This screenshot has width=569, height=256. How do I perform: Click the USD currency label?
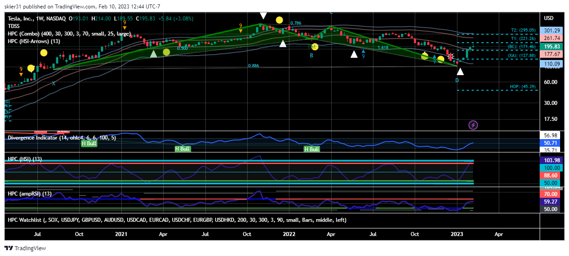click(549, 18)
